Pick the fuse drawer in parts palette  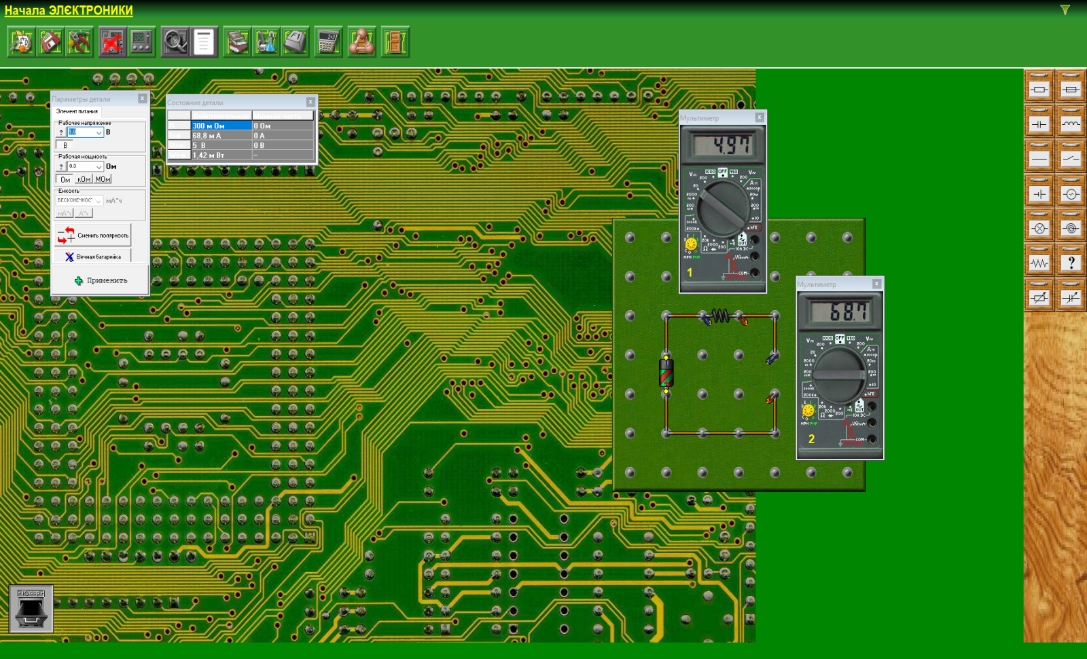click(x=1071, y=87)
